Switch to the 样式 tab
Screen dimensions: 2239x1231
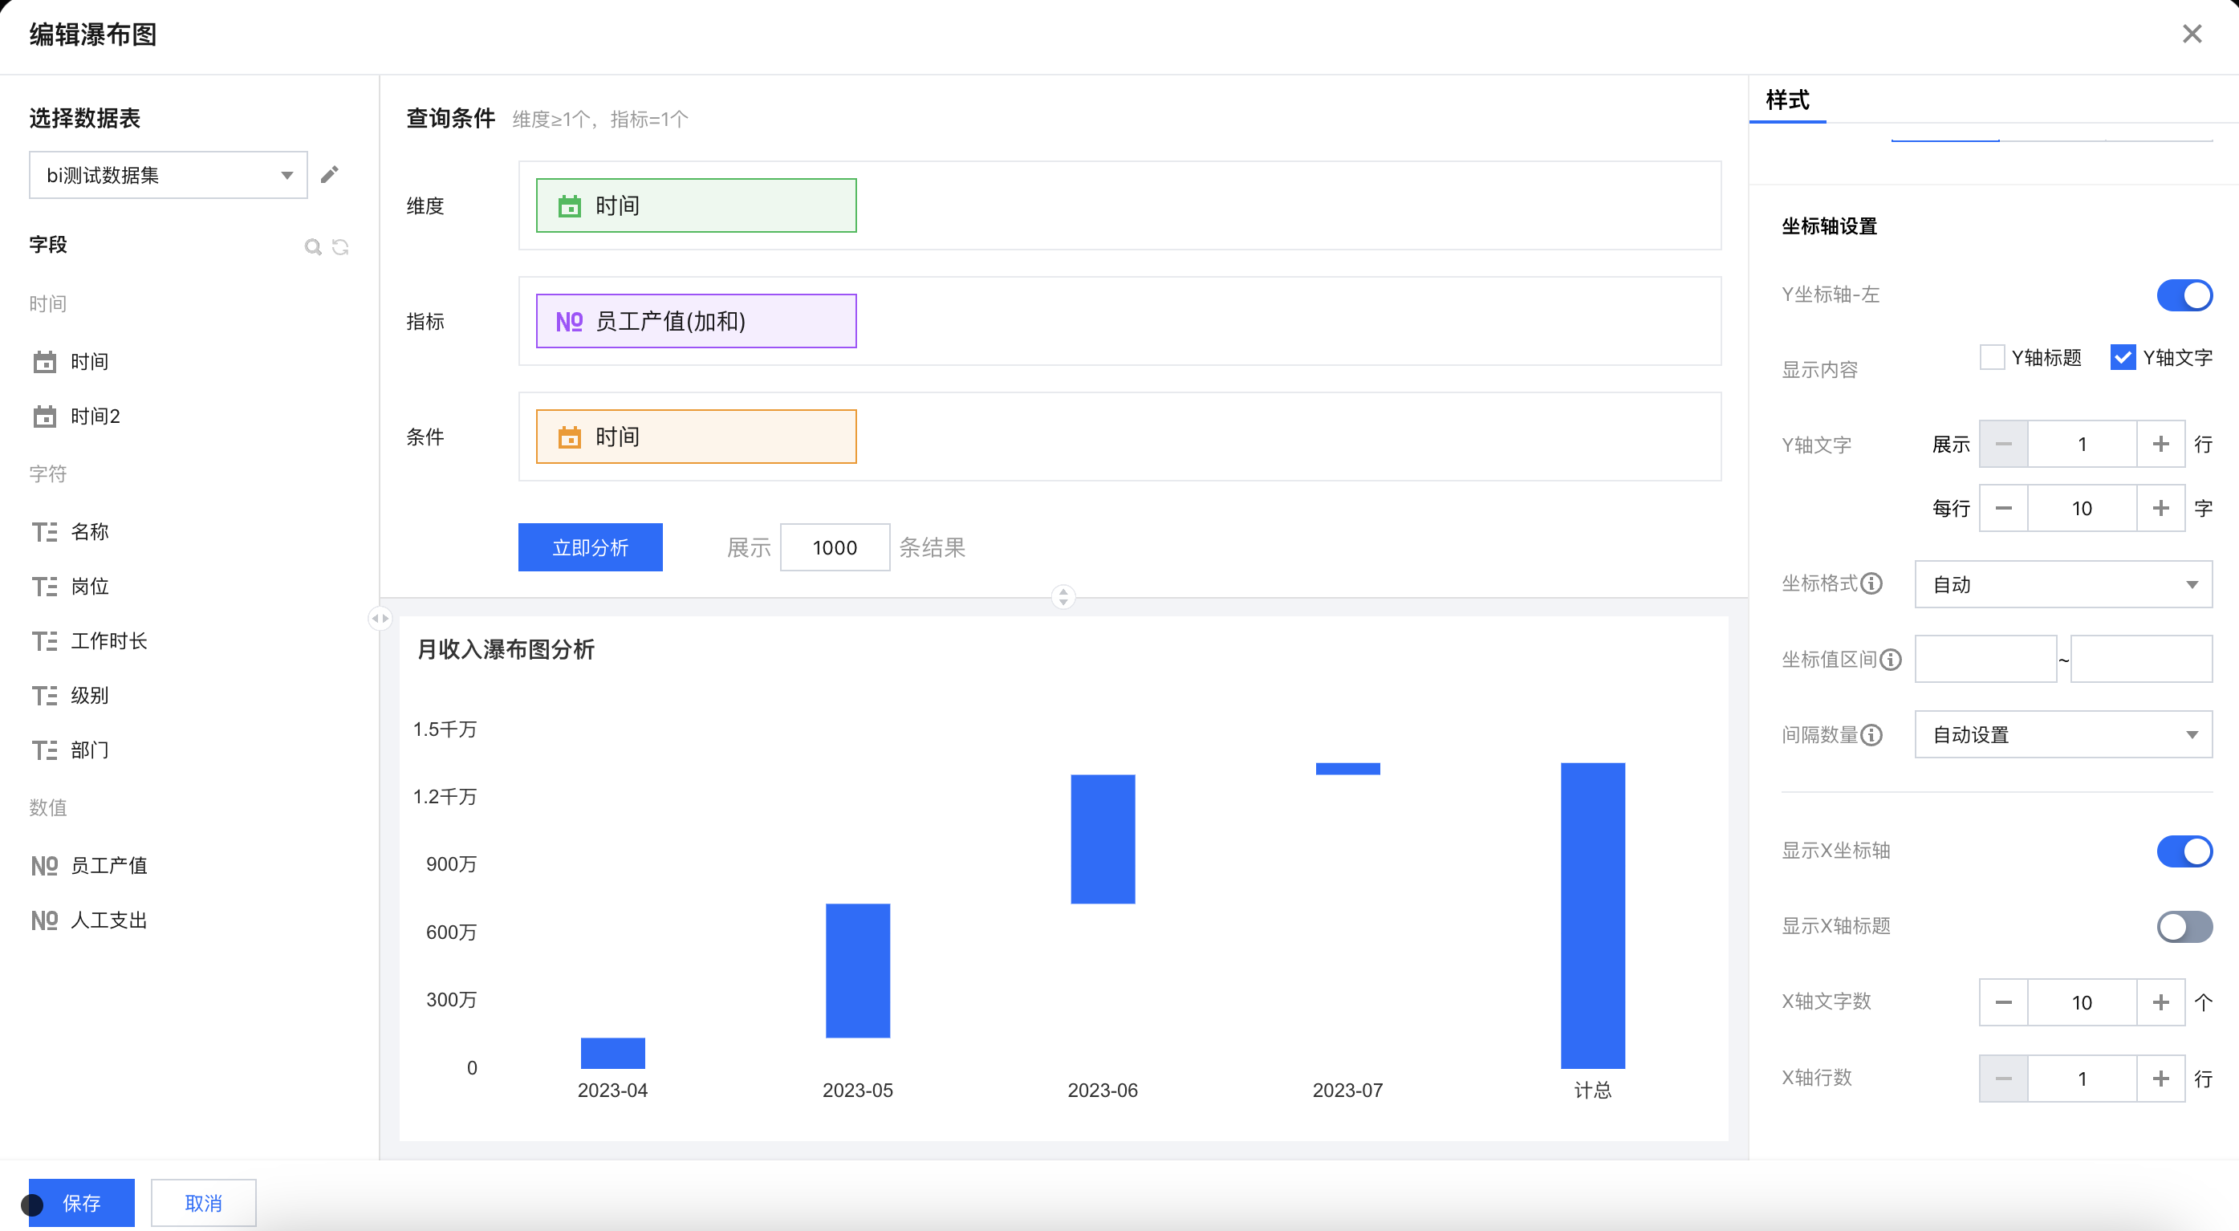1787,101
